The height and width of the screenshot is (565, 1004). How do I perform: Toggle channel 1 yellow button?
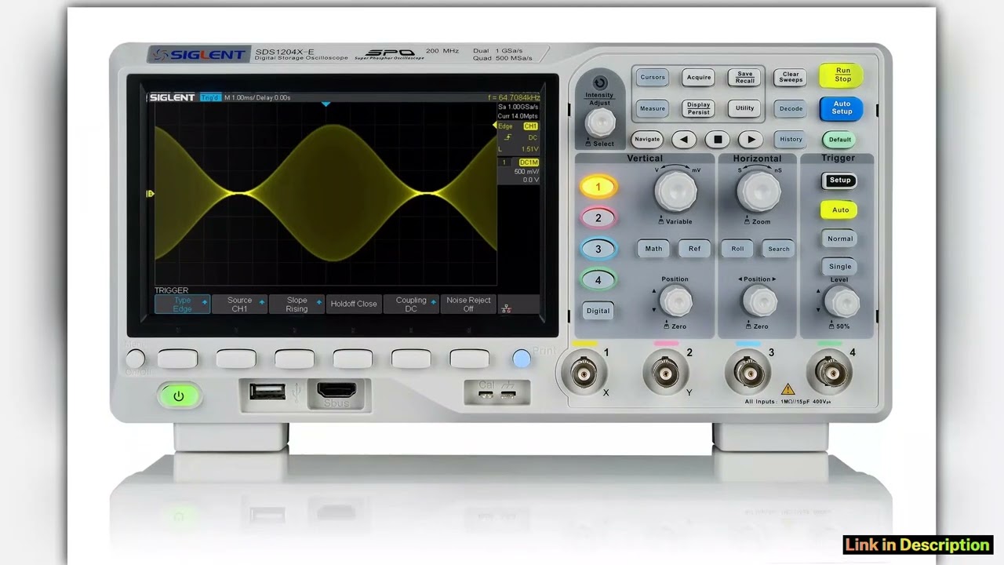(598, 187)
